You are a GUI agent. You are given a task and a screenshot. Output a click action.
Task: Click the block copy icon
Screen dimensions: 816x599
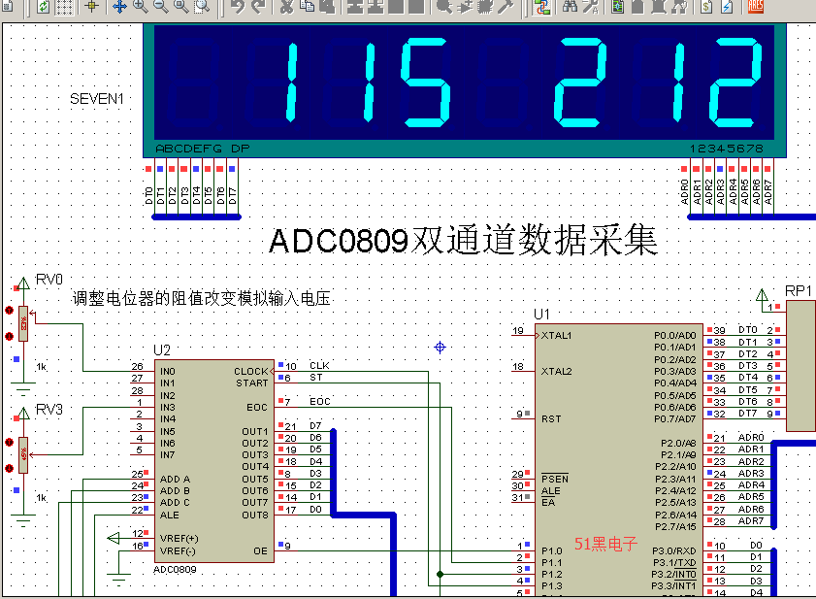click(355, 7)
